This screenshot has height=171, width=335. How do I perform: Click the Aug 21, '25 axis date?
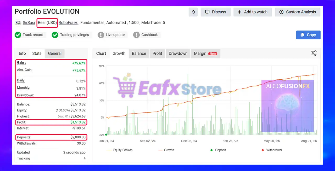pos(309,141)
